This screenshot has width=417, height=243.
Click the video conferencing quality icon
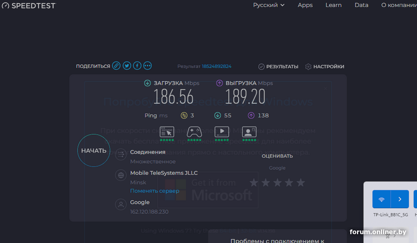pyautogui.click(x=249, y=132)
